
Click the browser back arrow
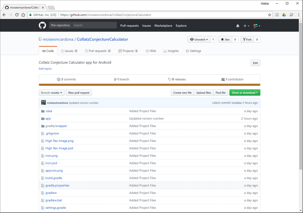pyautogui.click(x=4, y=15)
